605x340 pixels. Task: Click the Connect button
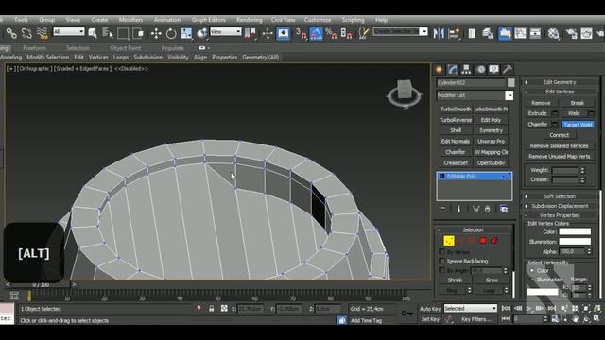coord(559,135)
